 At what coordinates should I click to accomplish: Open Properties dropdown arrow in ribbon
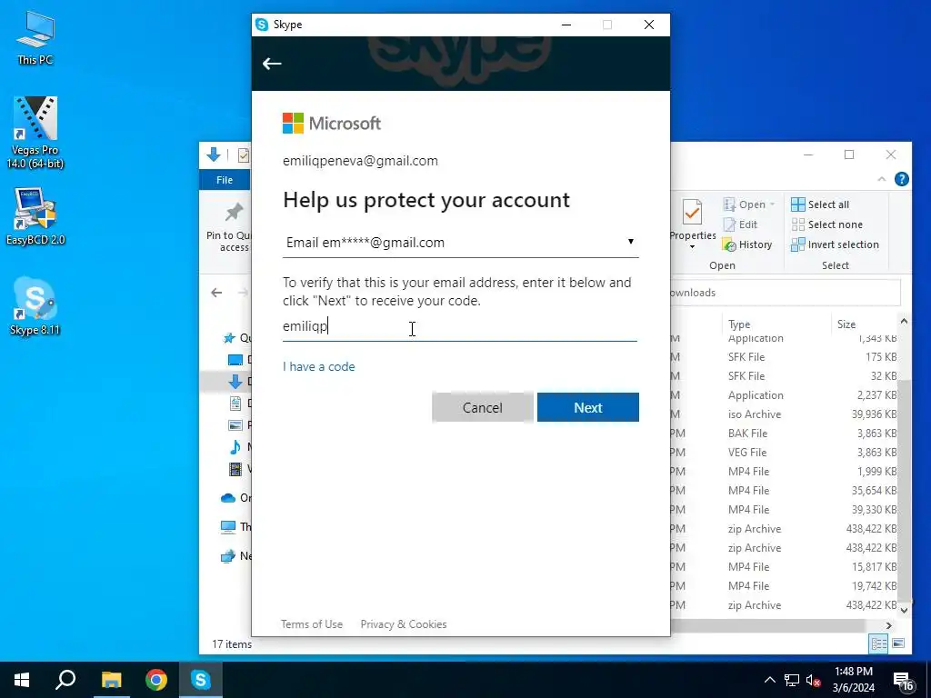(x=692, y=246)
